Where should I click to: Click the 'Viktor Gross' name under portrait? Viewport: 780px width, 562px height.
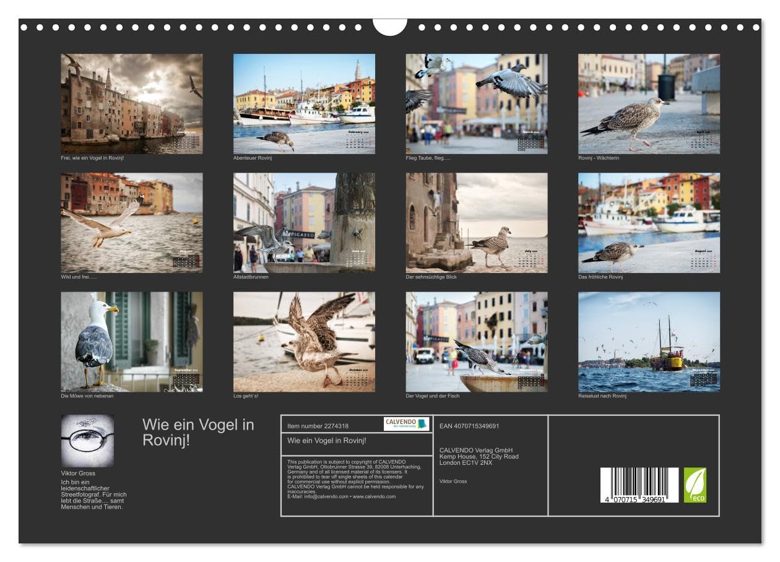pos(78,473)
